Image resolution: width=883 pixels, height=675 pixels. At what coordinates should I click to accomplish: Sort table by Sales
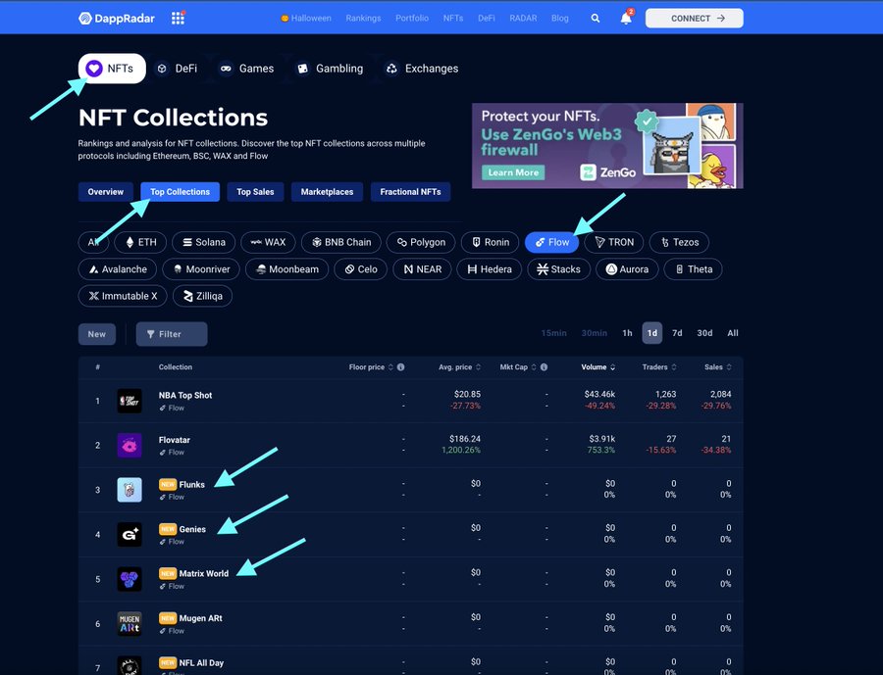pos(718,366)
